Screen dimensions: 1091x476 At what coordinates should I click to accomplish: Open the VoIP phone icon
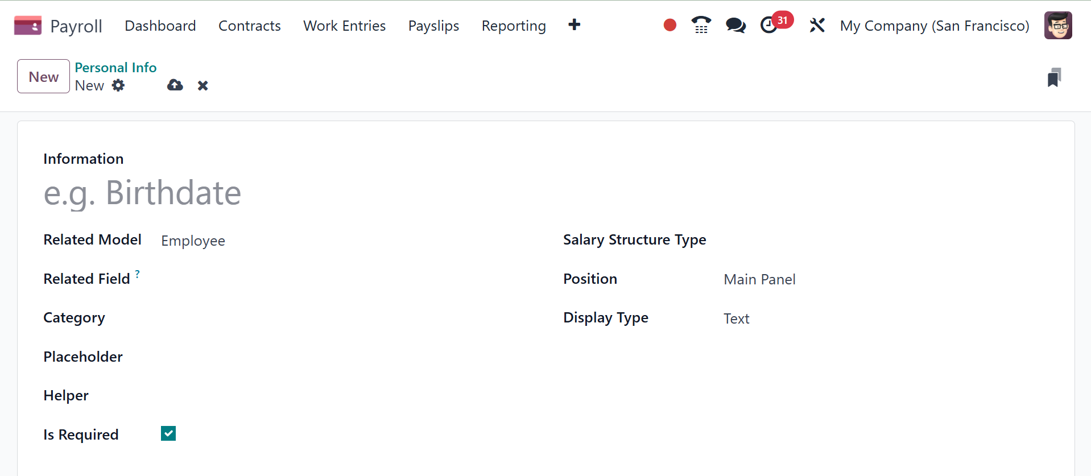pyautogui.click(x=701, y=25)
